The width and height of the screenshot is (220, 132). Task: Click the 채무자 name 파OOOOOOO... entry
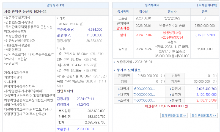pyautogui.click(x=144, y=95)
